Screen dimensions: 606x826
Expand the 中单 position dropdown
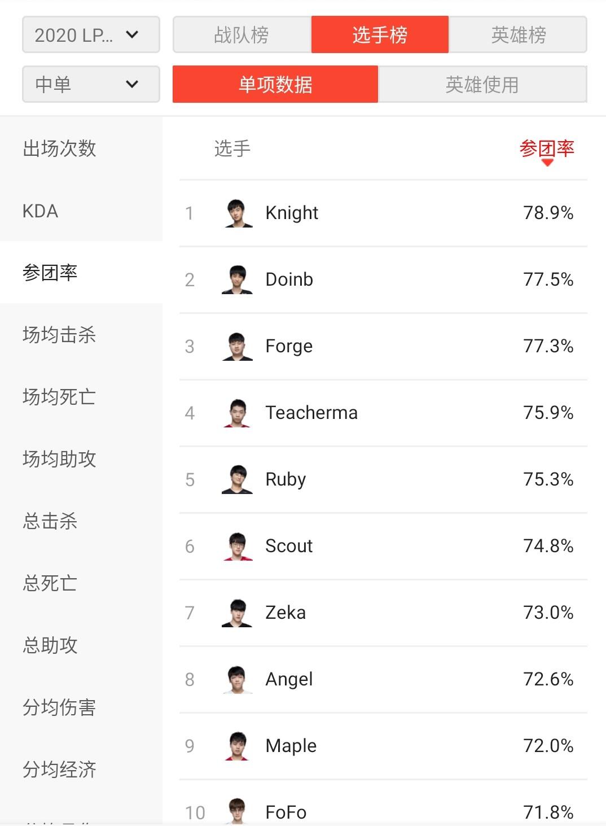click(90, 85)
